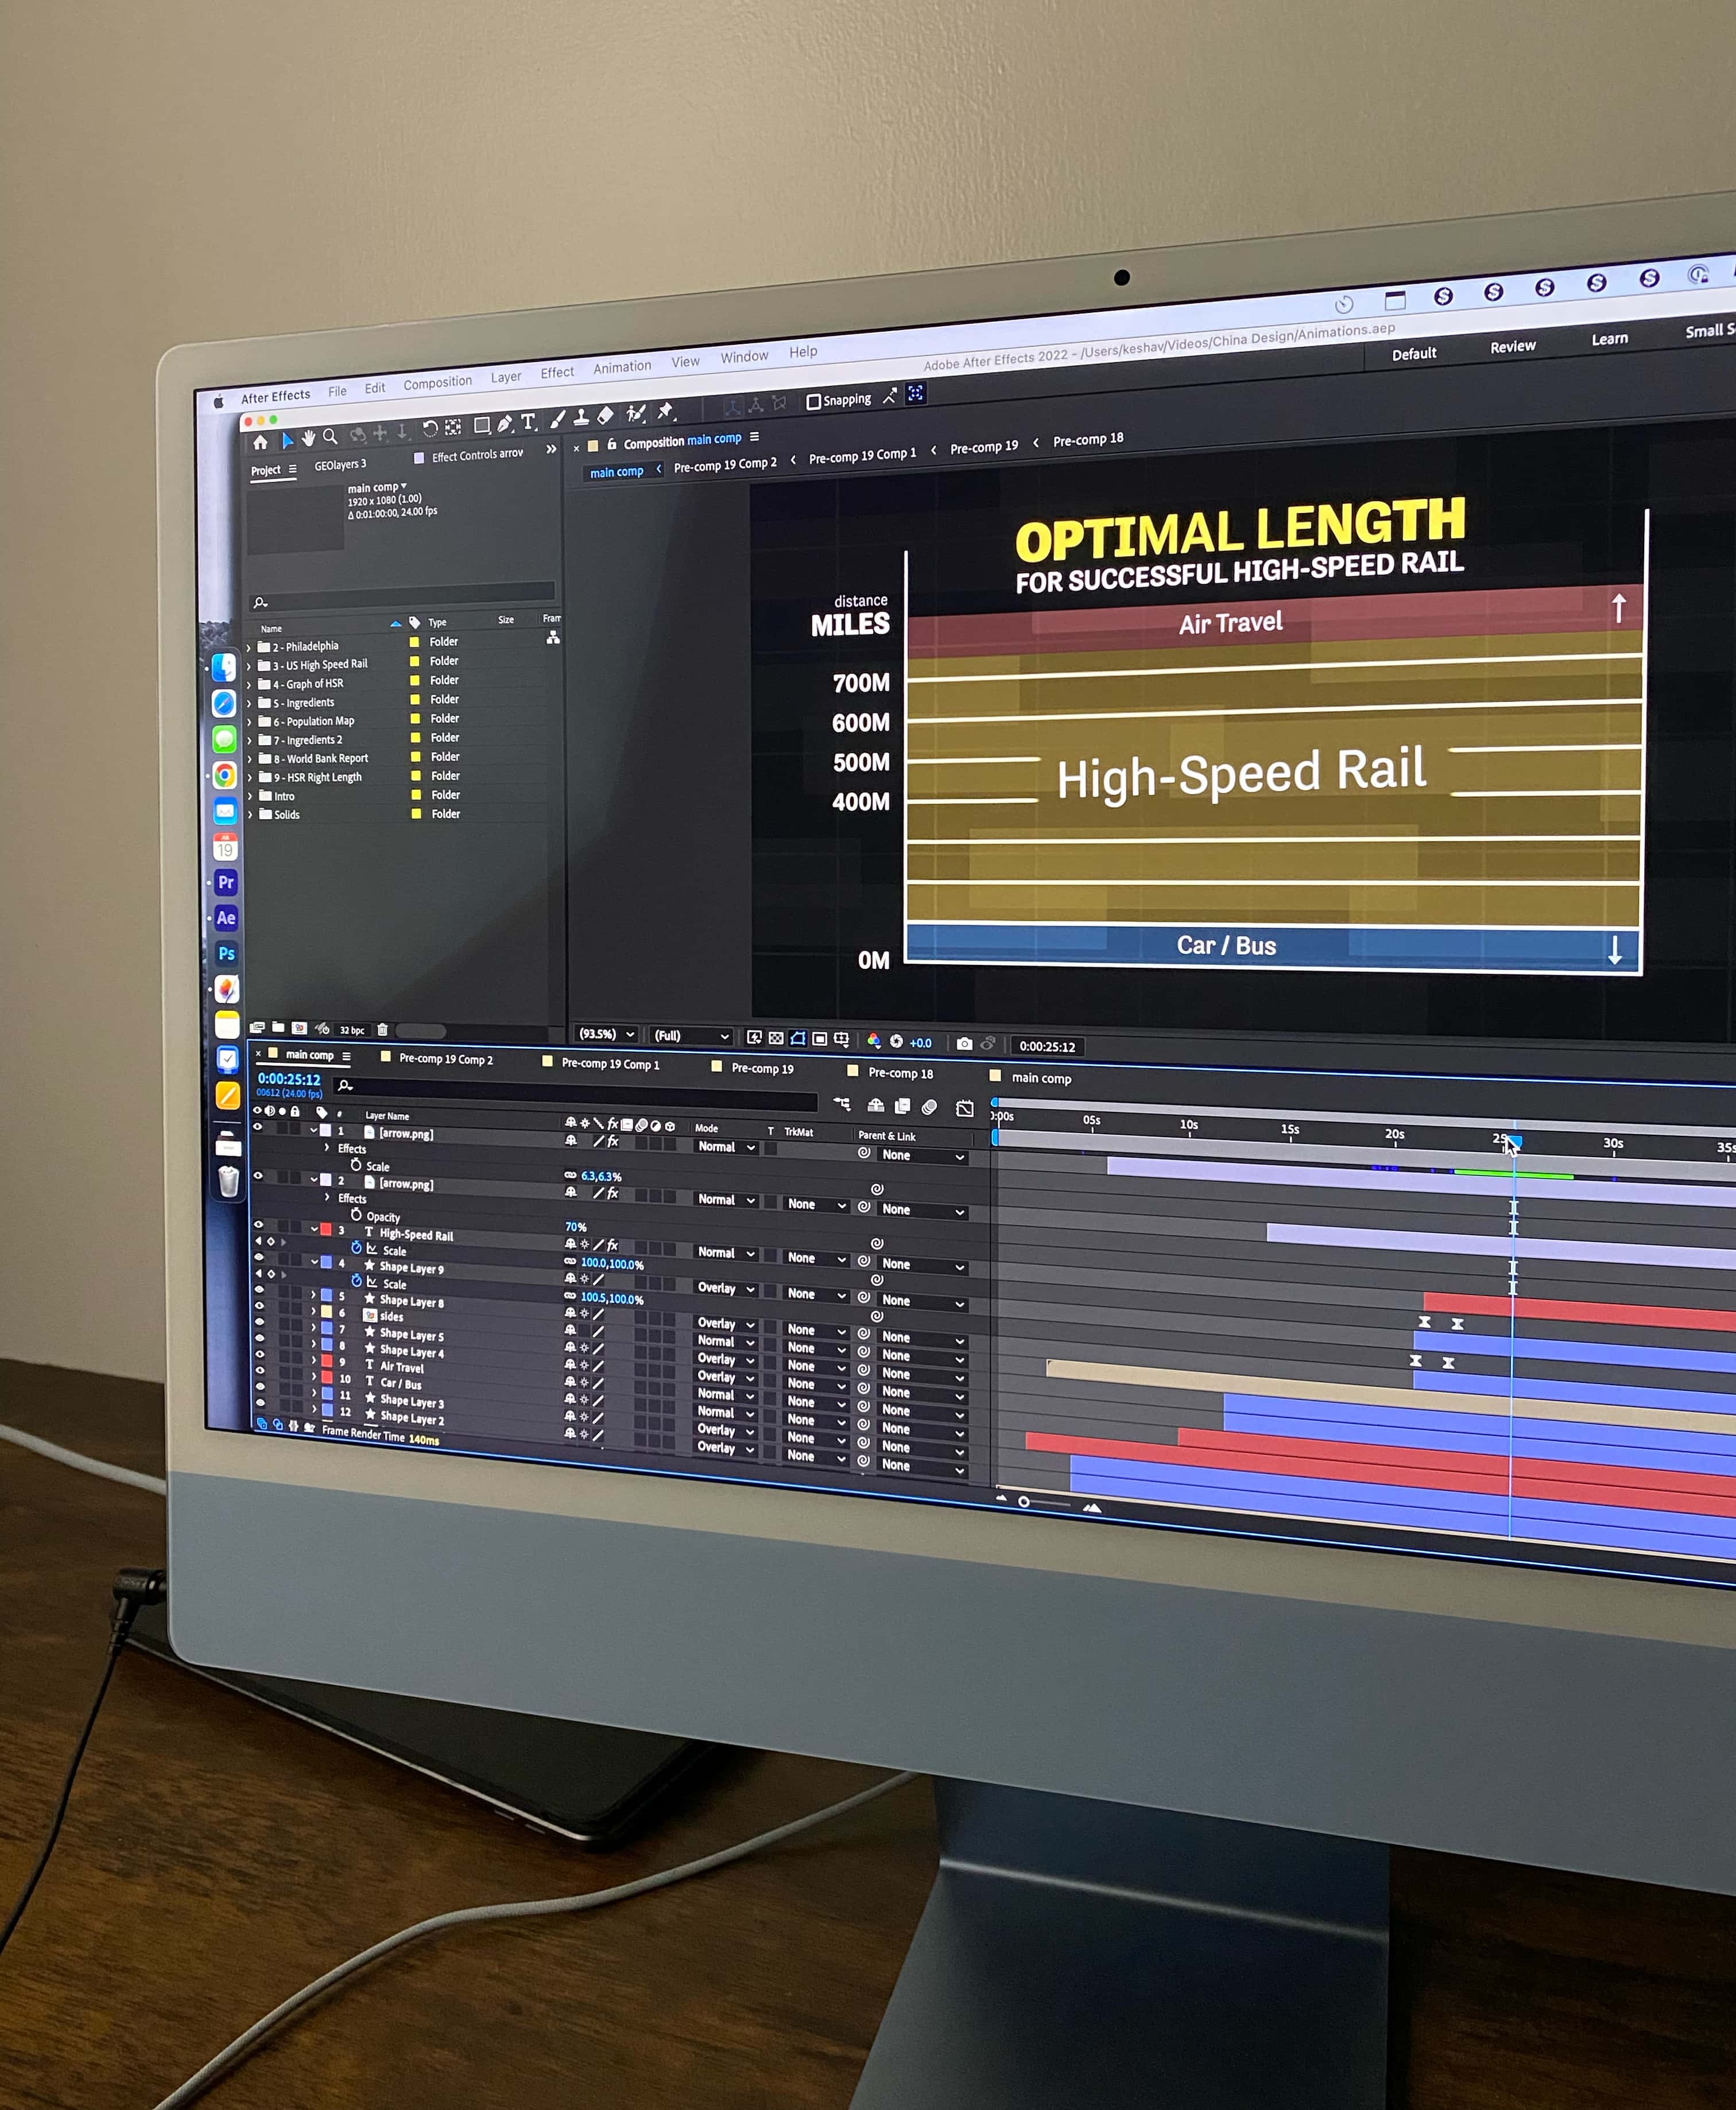The width and height of the screenshot is (1736, 2110).
Task: Hide Shape Layer 9 visibility eye
Action: (x=258, y=1258)
